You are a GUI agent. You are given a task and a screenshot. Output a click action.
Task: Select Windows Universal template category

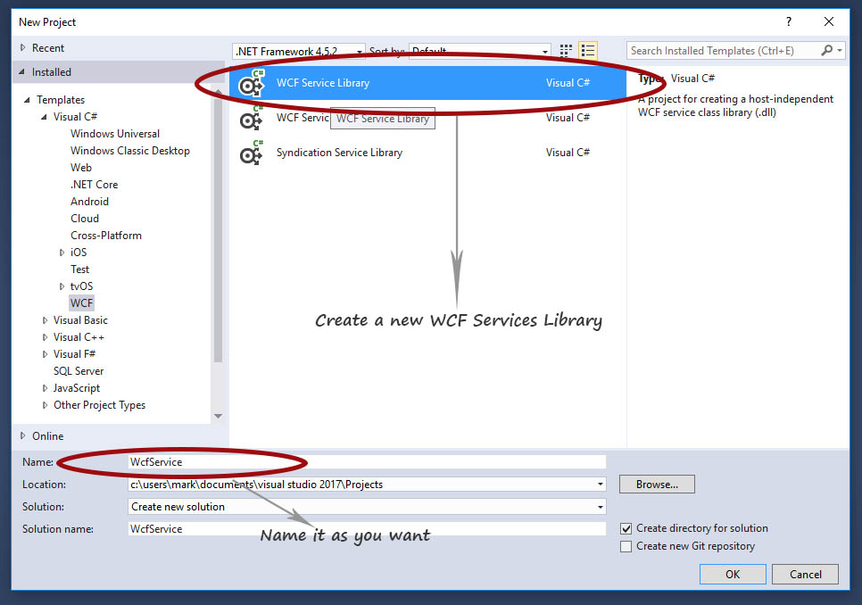click(x=115, y=134)
